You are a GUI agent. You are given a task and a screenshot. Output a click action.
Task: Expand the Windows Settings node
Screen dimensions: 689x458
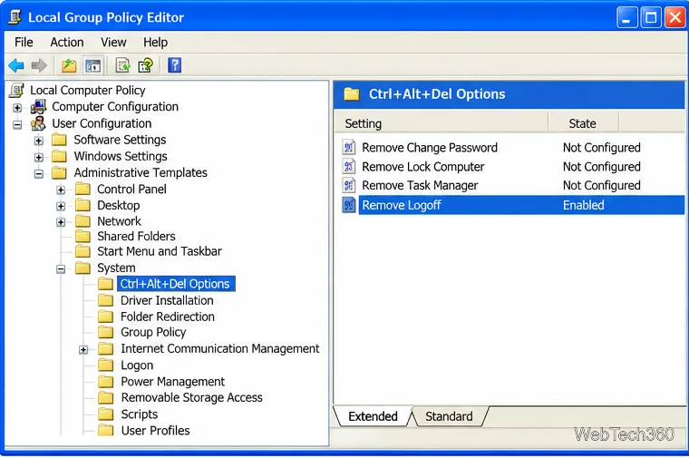tap(39, 158)
